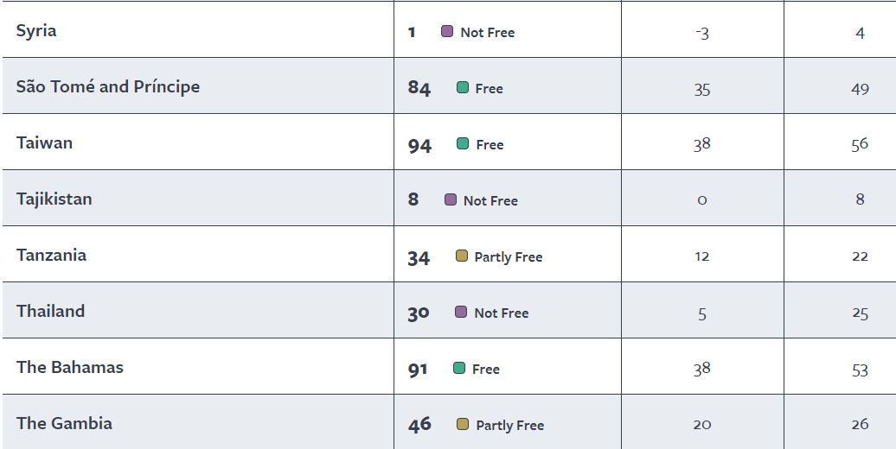Click the purple status dot beside Syria
Viewport: 896px width, 449px height.
click(x=447, y=32)
